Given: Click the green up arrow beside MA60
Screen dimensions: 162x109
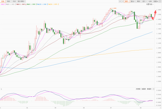Looking at the screenshot, I should point(36,4).
